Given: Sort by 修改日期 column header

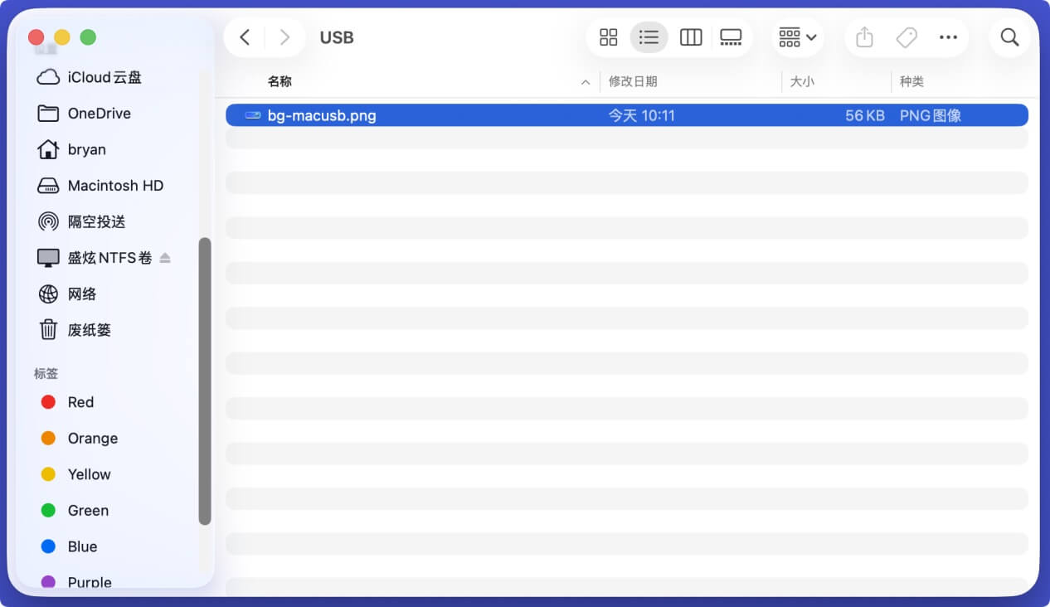Looking at the screenshot, I should [x=633, y=82].
